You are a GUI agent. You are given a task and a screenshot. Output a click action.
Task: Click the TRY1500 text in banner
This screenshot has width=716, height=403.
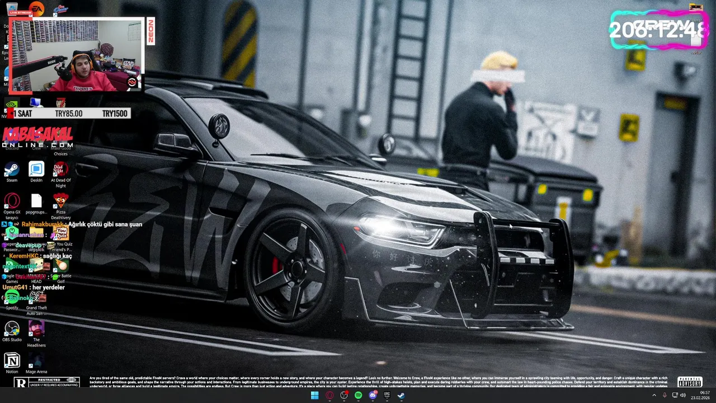point(115,114)
